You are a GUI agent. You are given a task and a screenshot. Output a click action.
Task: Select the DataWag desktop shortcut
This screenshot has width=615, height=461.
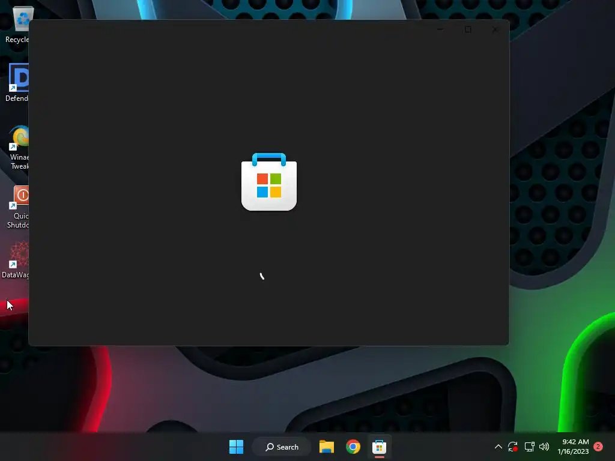[16, 260]
